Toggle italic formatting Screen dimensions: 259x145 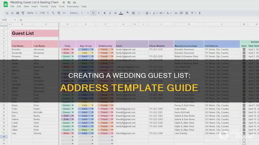[x=110, y=13]
